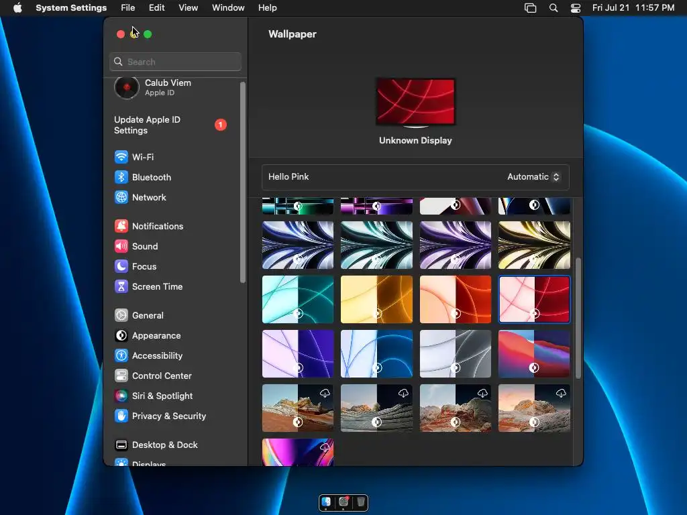The image size is (687, 515).
Task: Select the Hello Pink wallpaper thumbnail
Action: [534, 300]
